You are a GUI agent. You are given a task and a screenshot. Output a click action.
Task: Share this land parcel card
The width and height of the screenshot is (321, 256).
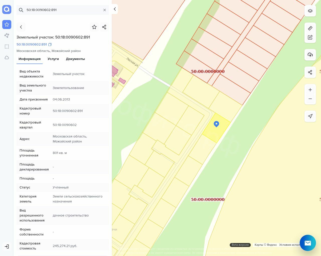(104, 27)
